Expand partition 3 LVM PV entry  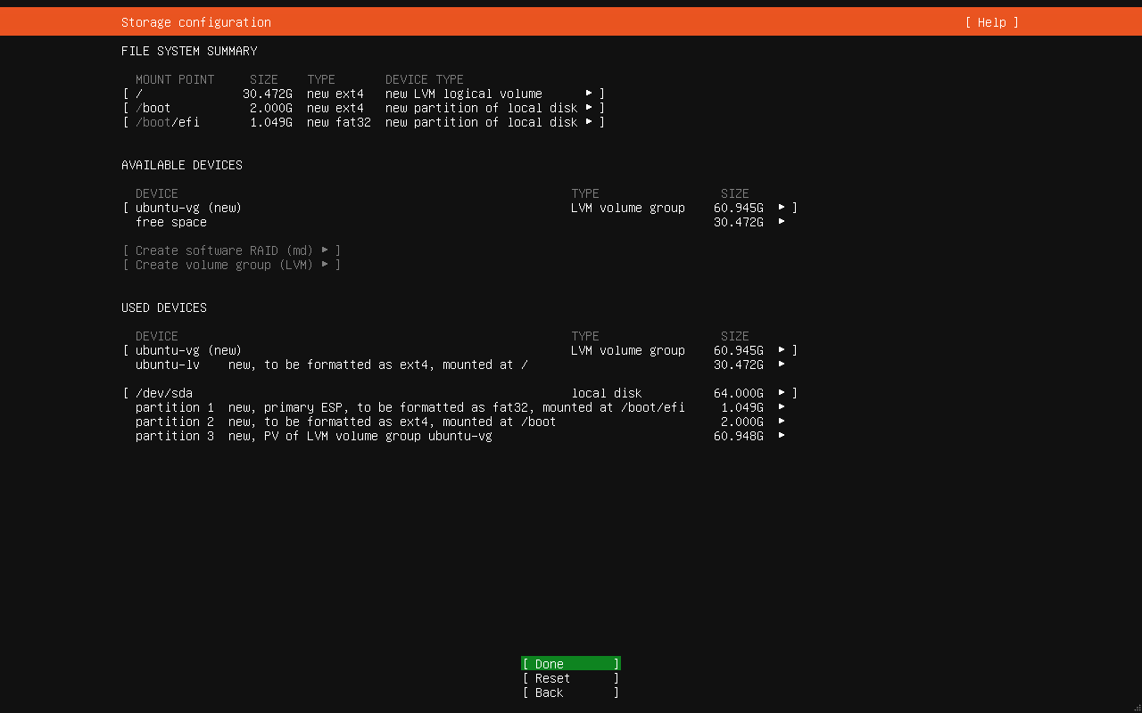pyautogui.click(x=782, y=436)
